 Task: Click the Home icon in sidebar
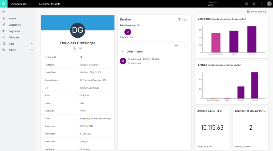4,18
